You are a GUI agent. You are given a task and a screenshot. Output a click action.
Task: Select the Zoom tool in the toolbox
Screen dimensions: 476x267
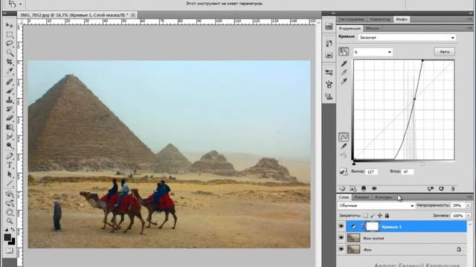click(10, 221)
